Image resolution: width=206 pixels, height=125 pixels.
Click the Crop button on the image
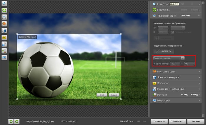(102, 95)
